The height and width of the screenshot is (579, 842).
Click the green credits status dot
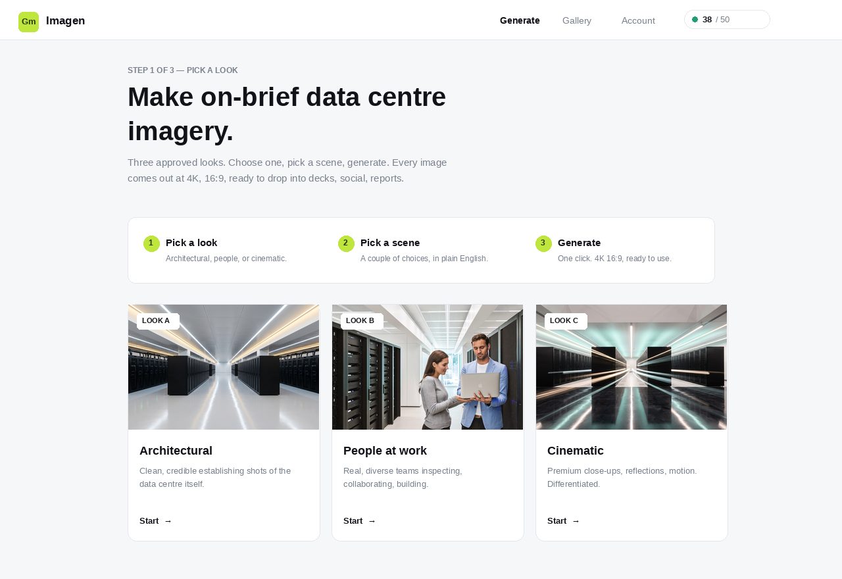tap(695, 20)
